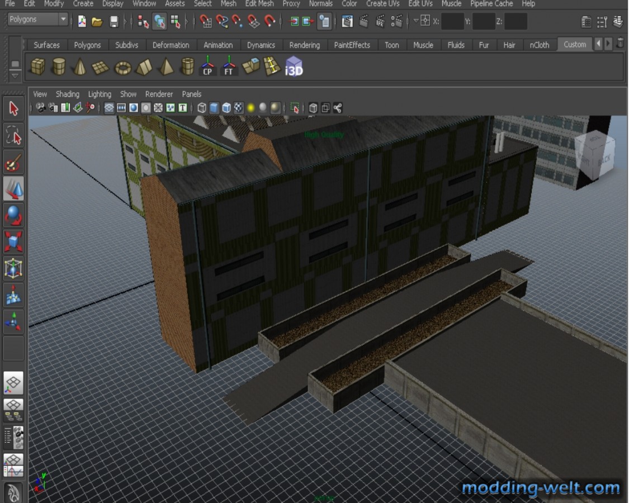Create a polygon cone from shelf
629x503 pixels.
pos(80,67)
